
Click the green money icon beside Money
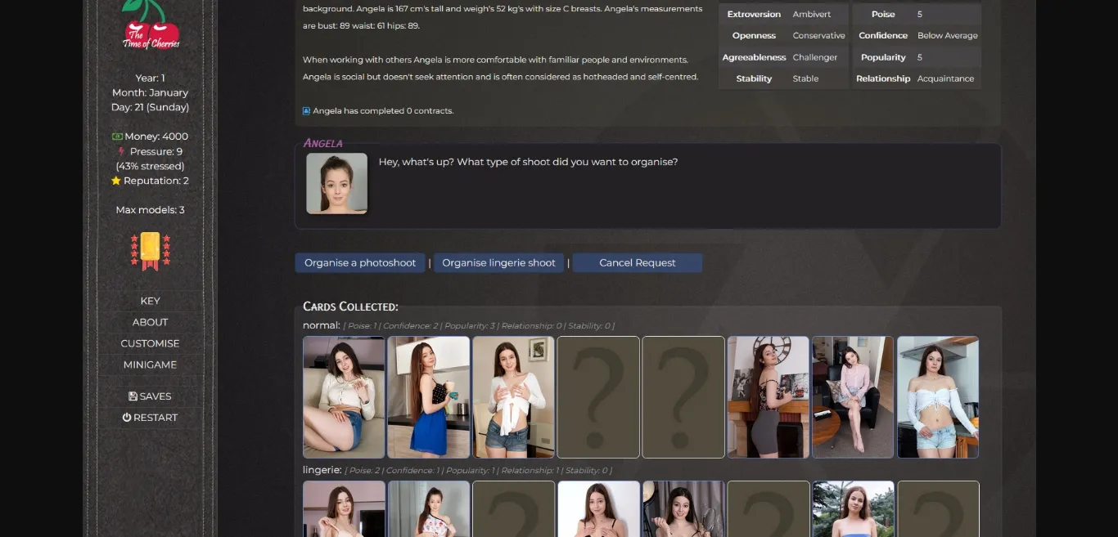(117, 136)
